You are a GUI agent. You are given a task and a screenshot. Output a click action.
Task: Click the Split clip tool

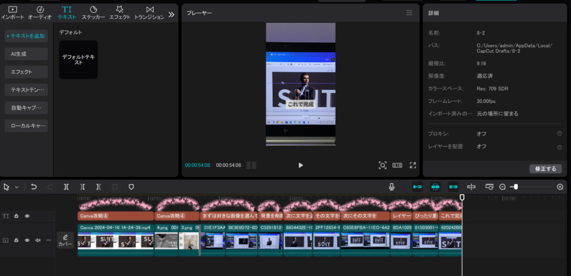(x=66, y=187)
